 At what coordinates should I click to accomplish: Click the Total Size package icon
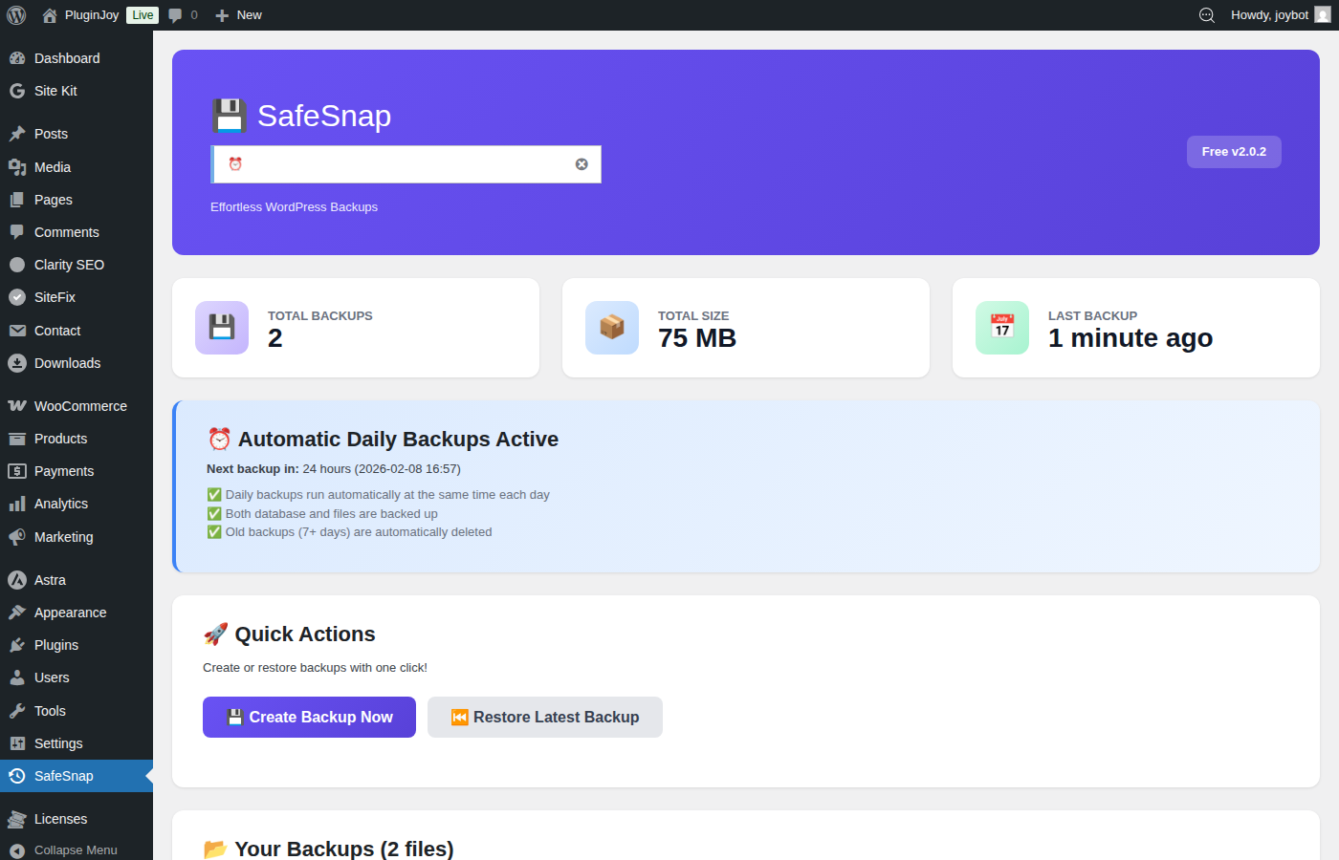tap(612, 328)
